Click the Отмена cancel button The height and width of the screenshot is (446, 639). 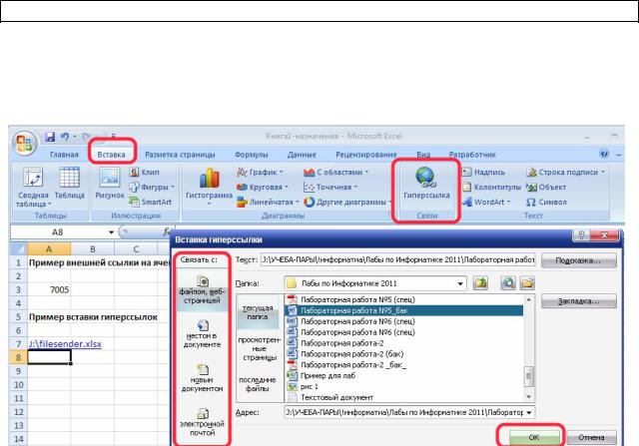[x=591, y=437]
